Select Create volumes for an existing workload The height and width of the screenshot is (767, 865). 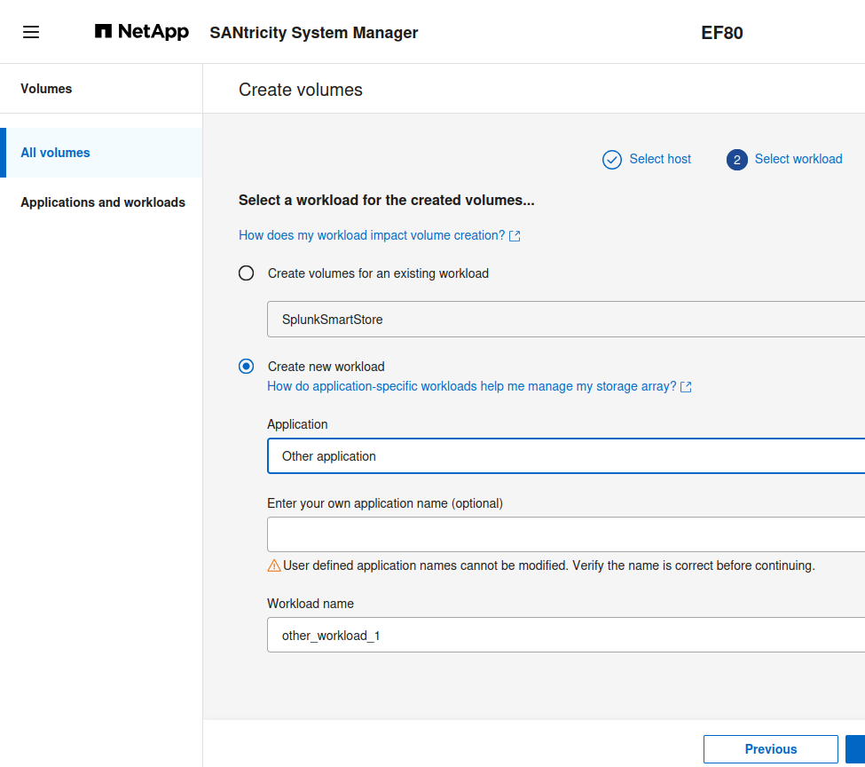tap(246, 273)
